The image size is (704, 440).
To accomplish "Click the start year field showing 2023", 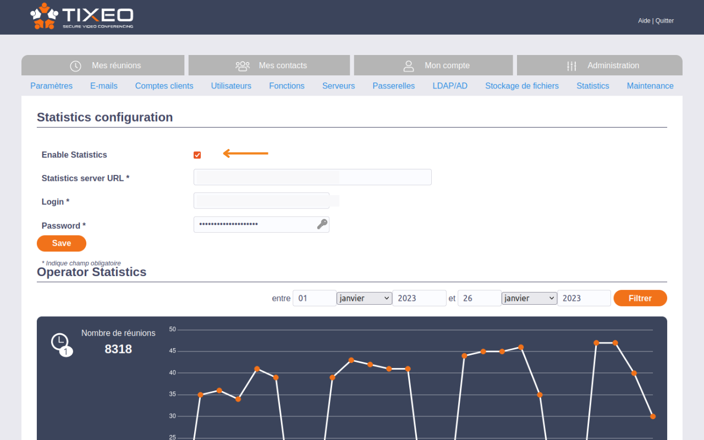I will point(419,298).
